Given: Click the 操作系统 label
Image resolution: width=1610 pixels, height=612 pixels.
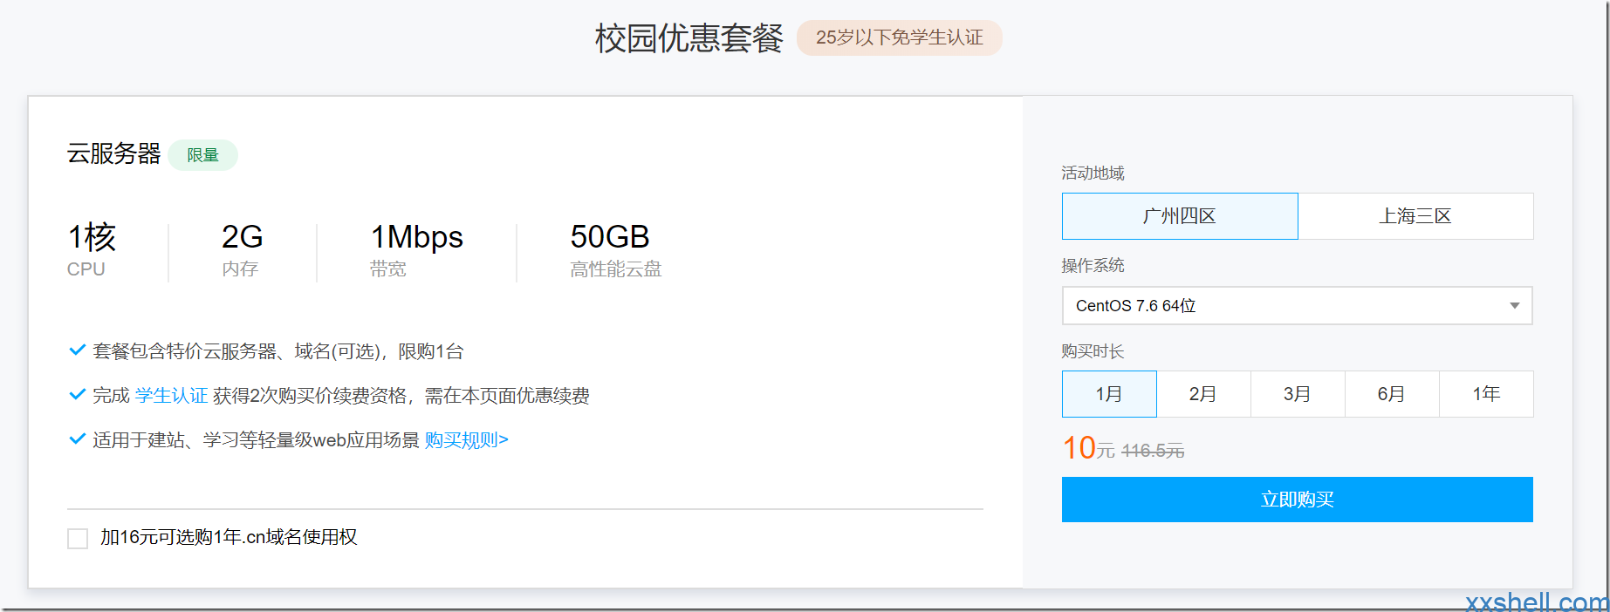Looking at the screenshot, I should [x=1093, y=266].
